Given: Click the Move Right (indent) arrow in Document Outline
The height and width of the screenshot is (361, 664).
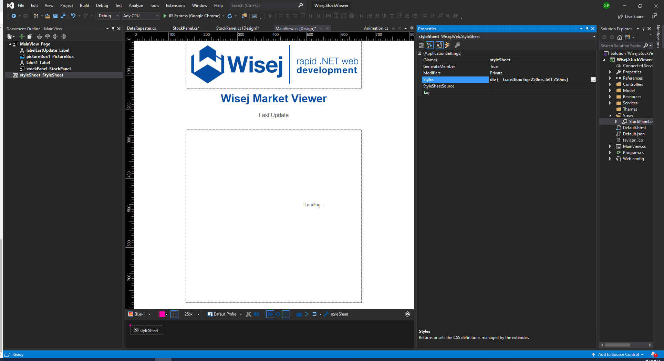Looking at the screenshot, I should [x=63, y=37].
